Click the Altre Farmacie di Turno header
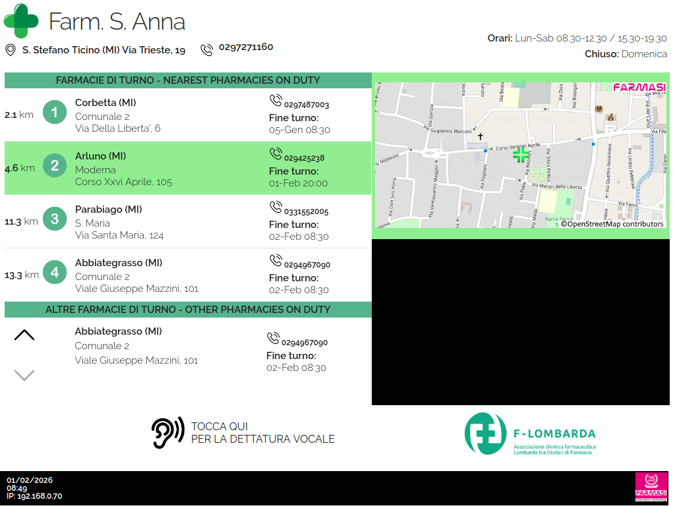This screenshot has height=506, width=675. pos(188,310)
